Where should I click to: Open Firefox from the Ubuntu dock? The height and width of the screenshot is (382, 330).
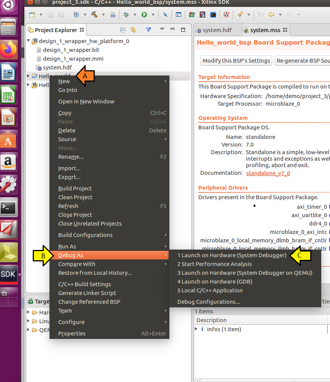pos(8,50)
